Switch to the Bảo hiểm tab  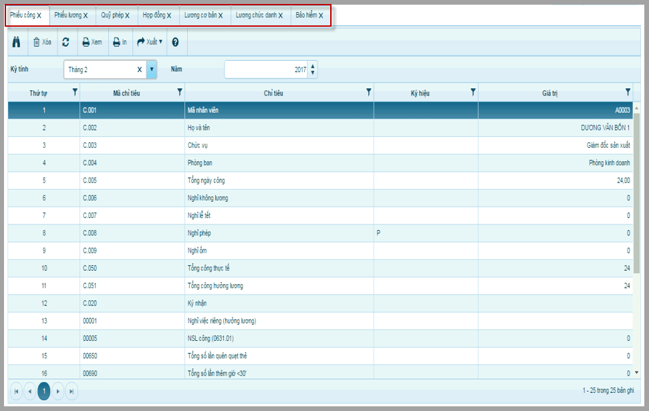click(x=306, y=15)
